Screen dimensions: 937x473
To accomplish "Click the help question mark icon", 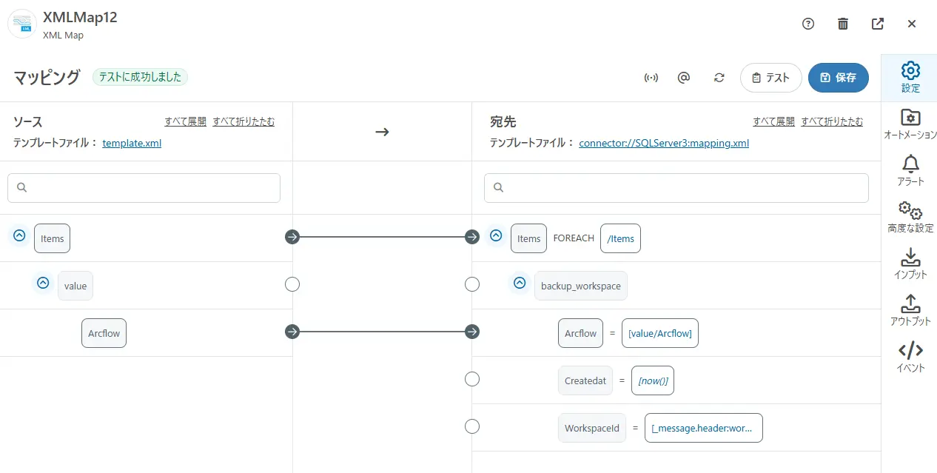I will 808,24.
